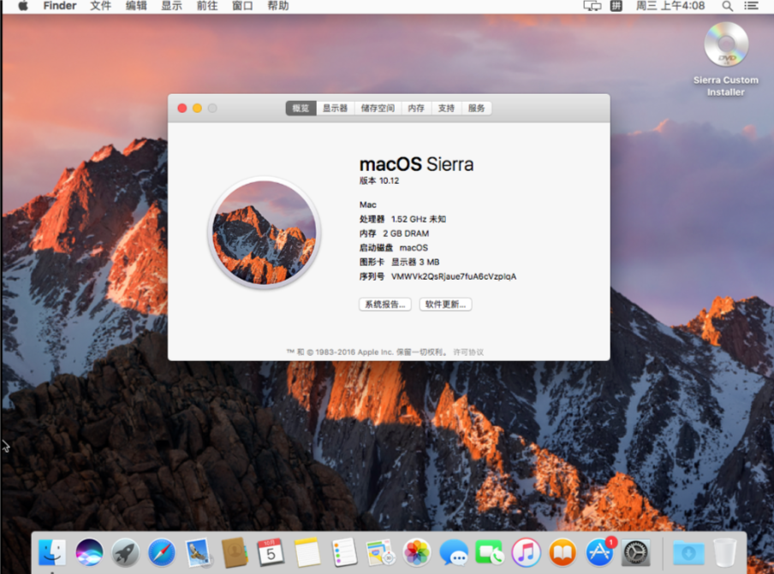This screenshot has height=574, width=774.
Task: Launch Safari compass icon
Action: 162,553
